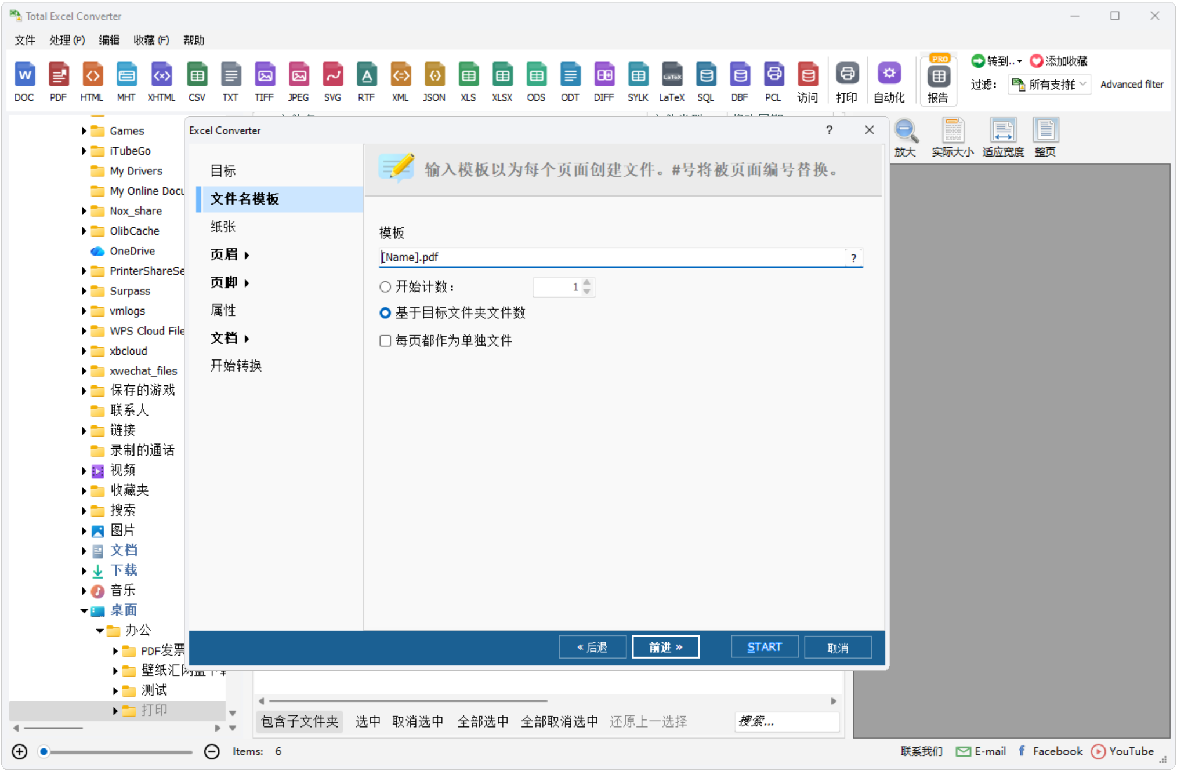The width and height of the screenshot is (1177, 771).
Task: Select the 开始计数 radio option
Action: click(385, 287)
